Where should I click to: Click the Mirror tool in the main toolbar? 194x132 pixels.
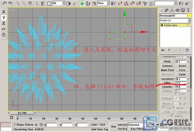point(181,4)
